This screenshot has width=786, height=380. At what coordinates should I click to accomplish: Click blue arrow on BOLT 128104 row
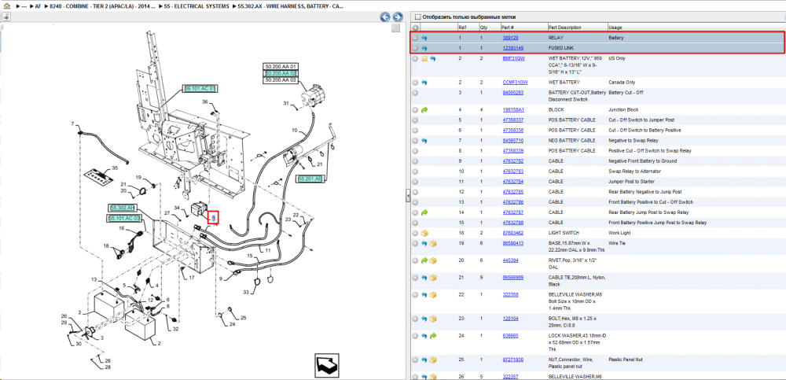(x=424, y=319)
